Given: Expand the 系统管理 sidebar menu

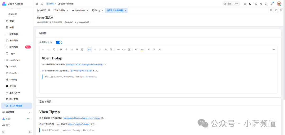Looking at the screenshot, I should 17,112.
